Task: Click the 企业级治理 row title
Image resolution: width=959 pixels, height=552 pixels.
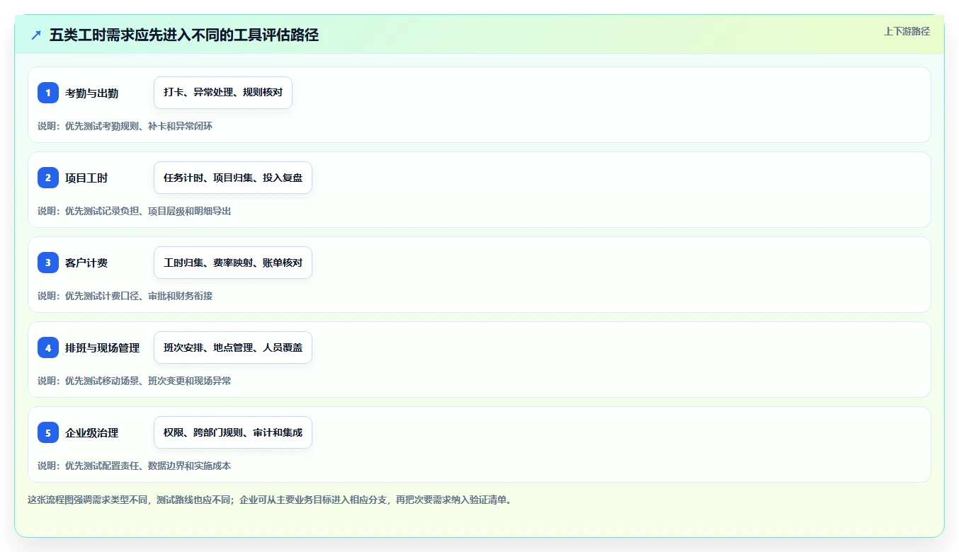Action: pos(92,433)
